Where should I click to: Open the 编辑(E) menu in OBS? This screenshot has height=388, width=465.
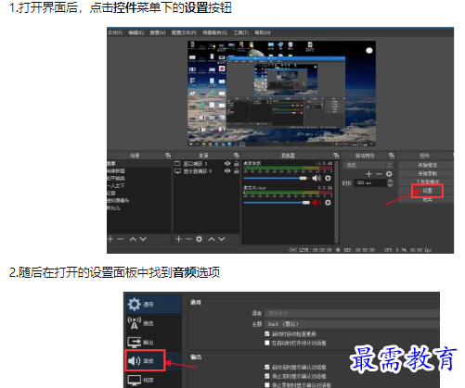(136, 32)
